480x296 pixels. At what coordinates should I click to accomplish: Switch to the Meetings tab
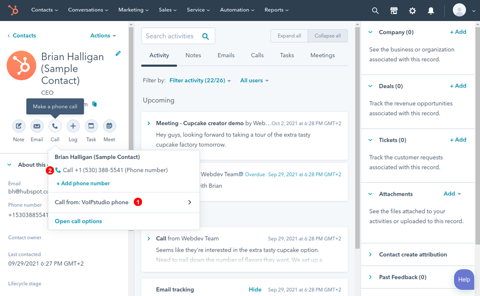tap(323, 56)
